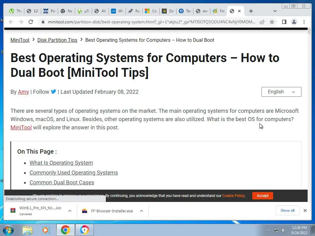This screenshot has width=315, height=236.
Task: Jump to Commonly Used Operating Systems
Action: pos(74,173)
